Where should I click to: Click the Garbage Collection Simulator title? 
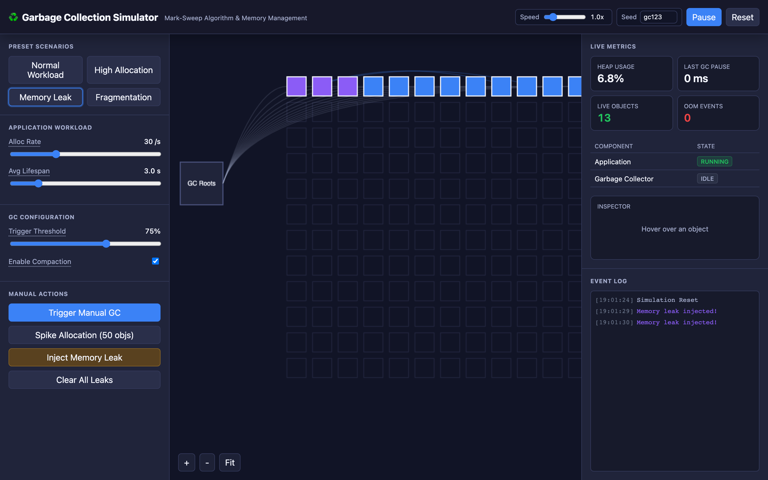(x=90, y=17)
